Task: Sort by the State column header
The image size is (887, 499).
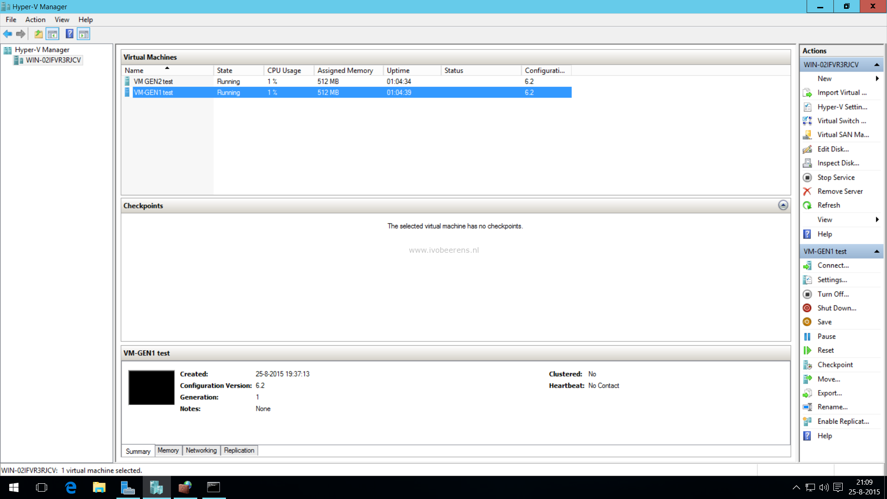Action: 239,70
